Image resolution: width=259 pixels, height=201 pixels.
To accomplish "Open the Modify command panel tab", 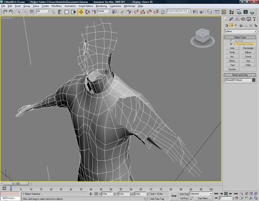I will click(232, 19).
